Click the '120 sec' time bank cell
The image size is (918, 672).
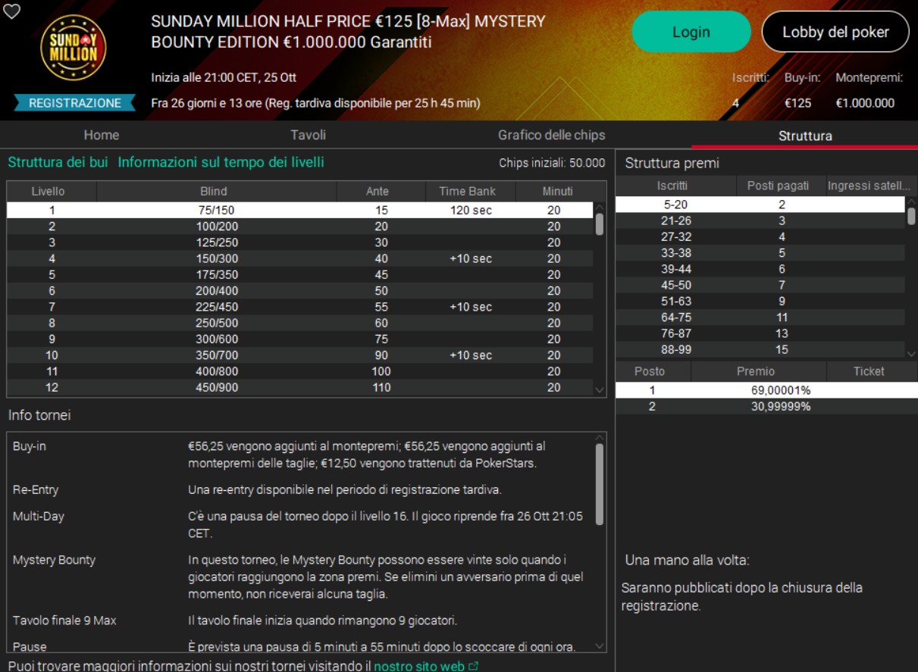point(471,210)
